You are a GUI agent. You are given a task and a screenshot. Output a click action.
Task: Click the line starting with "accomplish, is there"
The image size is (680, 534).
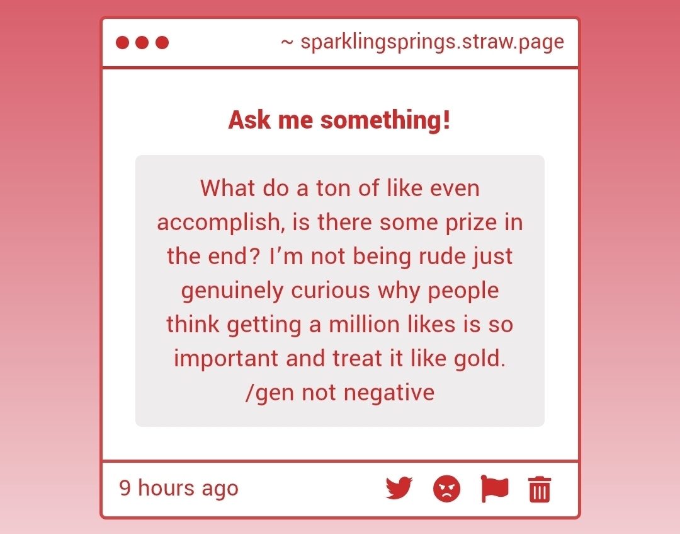(339, 222)
